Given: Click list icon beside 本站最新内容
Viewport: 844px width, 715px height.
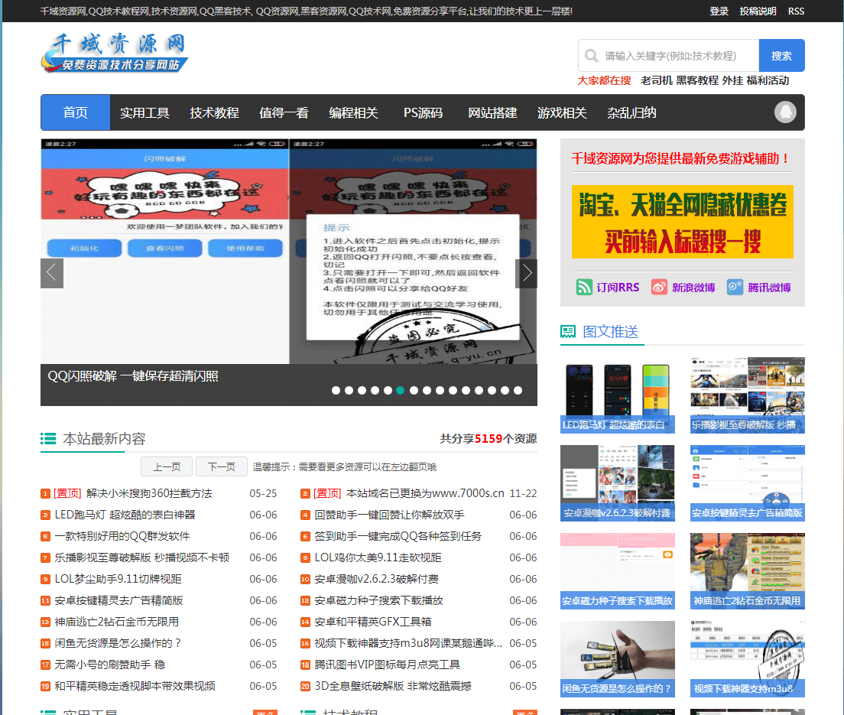Looking at the screenshot, I should 48,439.
